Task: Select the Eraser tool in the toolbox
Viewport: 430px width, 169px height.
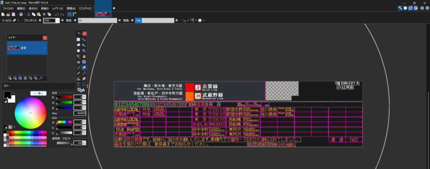Action: tap(84, 67)
